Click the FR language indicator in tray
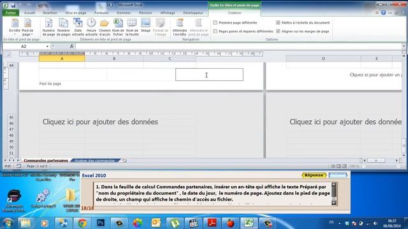Screen dimensions: 408x229 tap(331, 223)
